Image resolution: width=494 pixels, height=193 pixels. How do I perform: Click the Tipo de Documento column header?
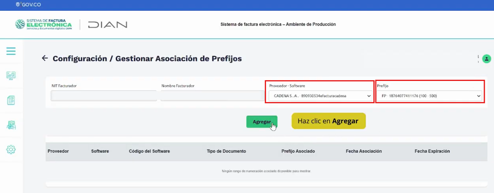226,151
